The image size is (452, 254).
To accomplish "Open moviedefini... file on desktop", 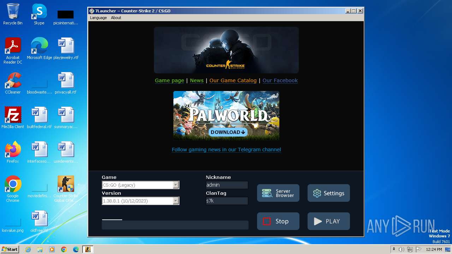I will click(39, 191).
